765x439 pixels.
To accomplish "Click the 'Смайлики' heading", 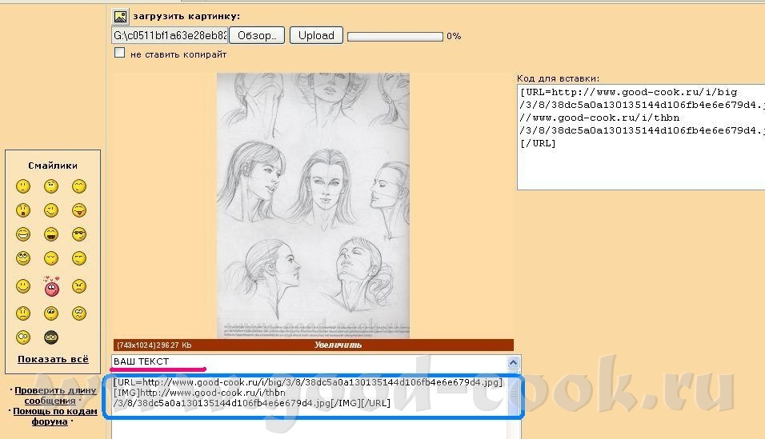I will pos(53,166).
